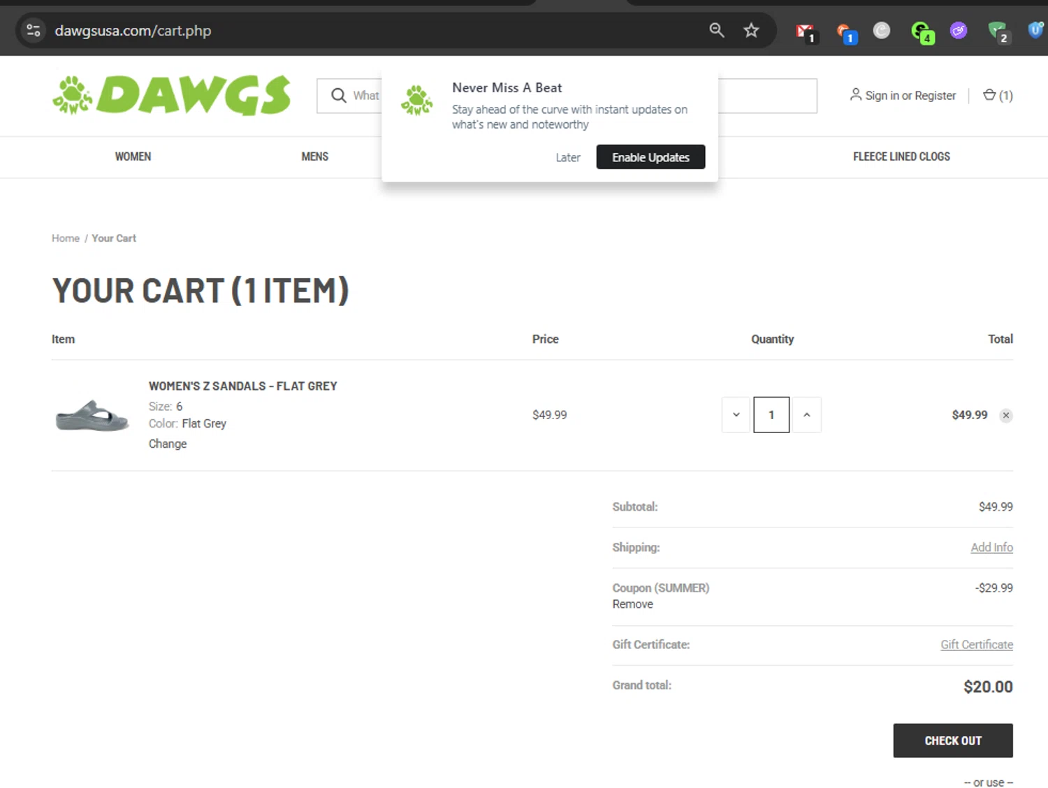This screenshot has height=788, width=1048.
Task: Click the quantity input box
Action: [771, 415]
